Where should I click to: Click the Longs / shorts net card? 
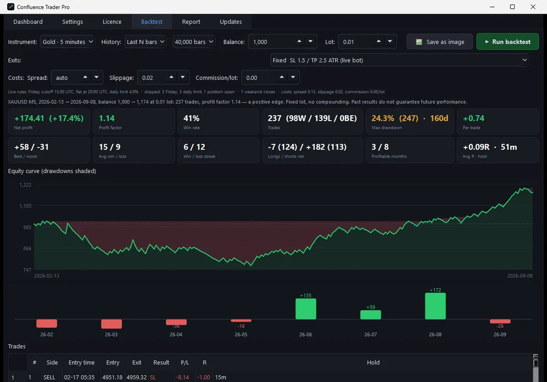pyautogui.click(x=312, y=150)
